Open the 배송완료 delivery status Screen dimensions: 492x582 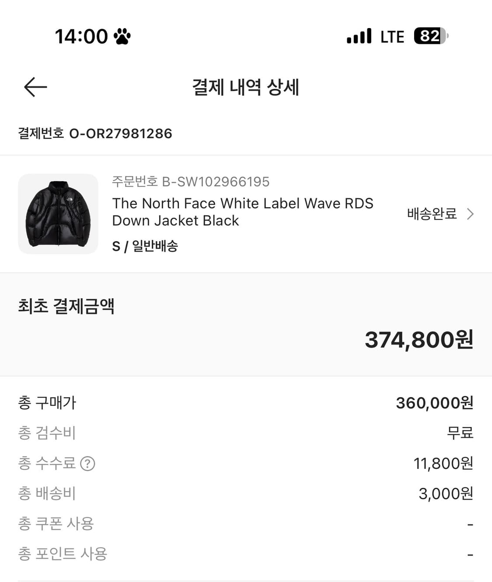(x=432, y=214)
